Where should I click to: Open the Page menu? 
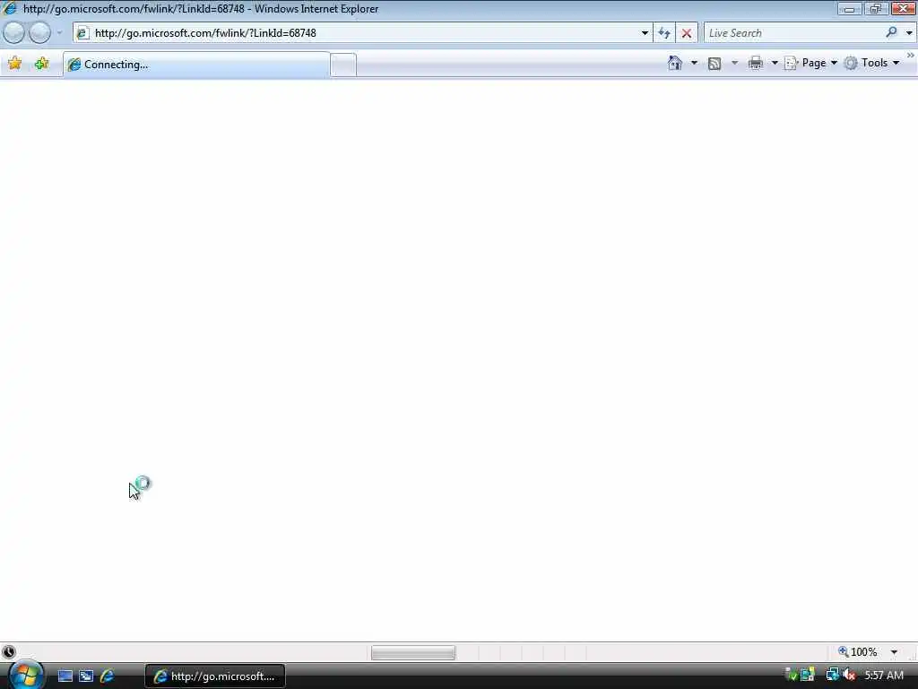click(x=810, y=63)
